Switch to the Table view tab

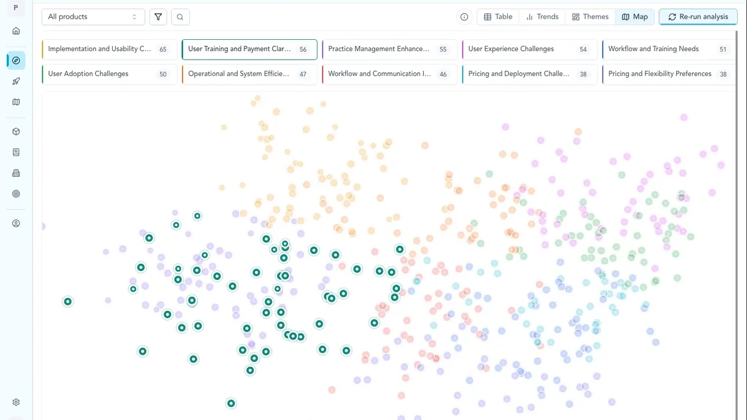coord(498,17)
